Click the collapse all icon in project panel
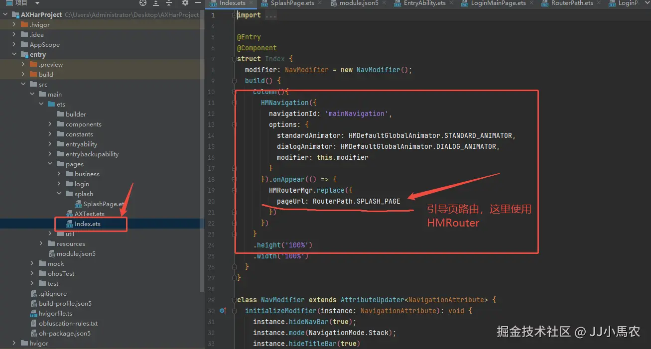The width and height of the screenshot is (651, 349). 169,3
